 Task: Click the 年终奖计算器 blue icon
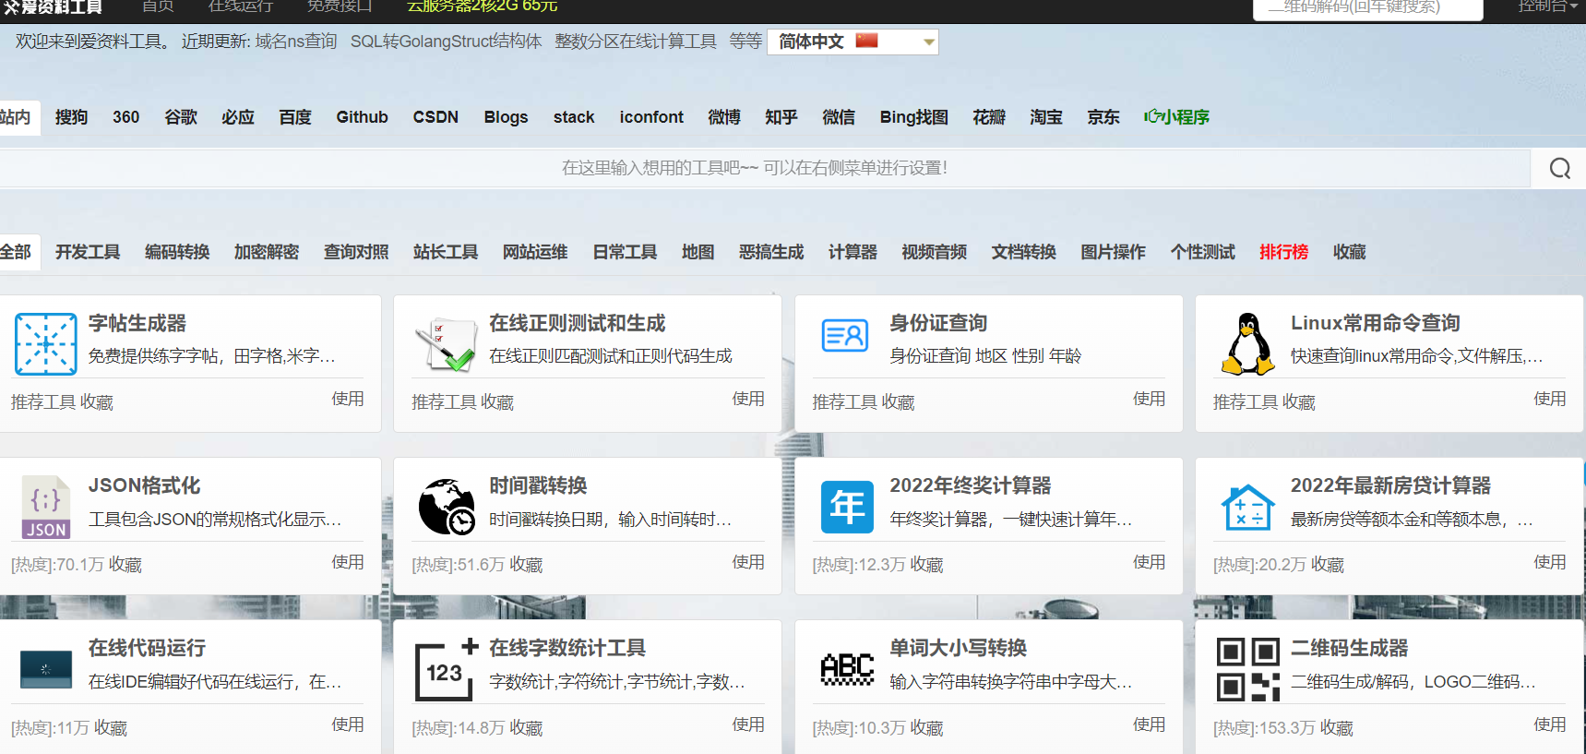click(x=847, y=507)
